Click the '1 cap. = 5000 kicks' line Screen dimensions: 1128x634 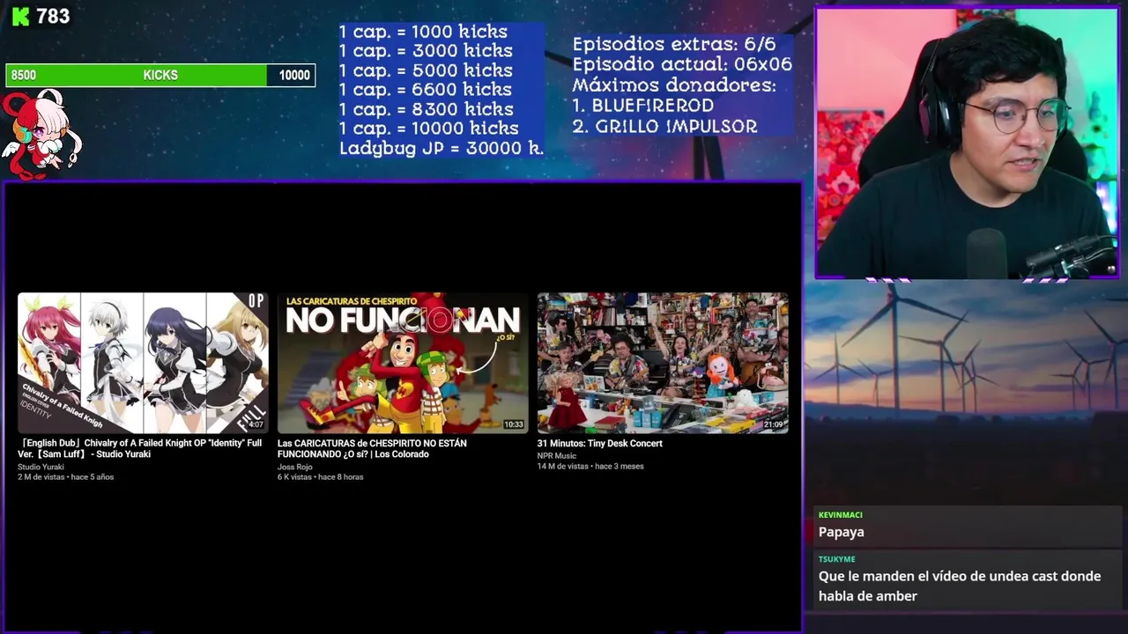pyautogui.click(x=426, y=70)
